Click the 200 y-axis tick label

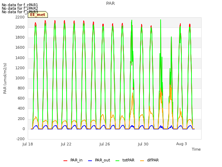(21, 119)
